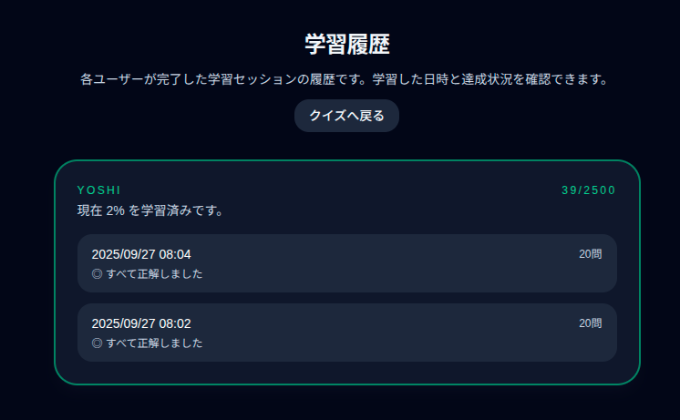Click the 2% value in the progress sentence
Image resolution: width=680 pixels, height=420 pixels.
116,211
